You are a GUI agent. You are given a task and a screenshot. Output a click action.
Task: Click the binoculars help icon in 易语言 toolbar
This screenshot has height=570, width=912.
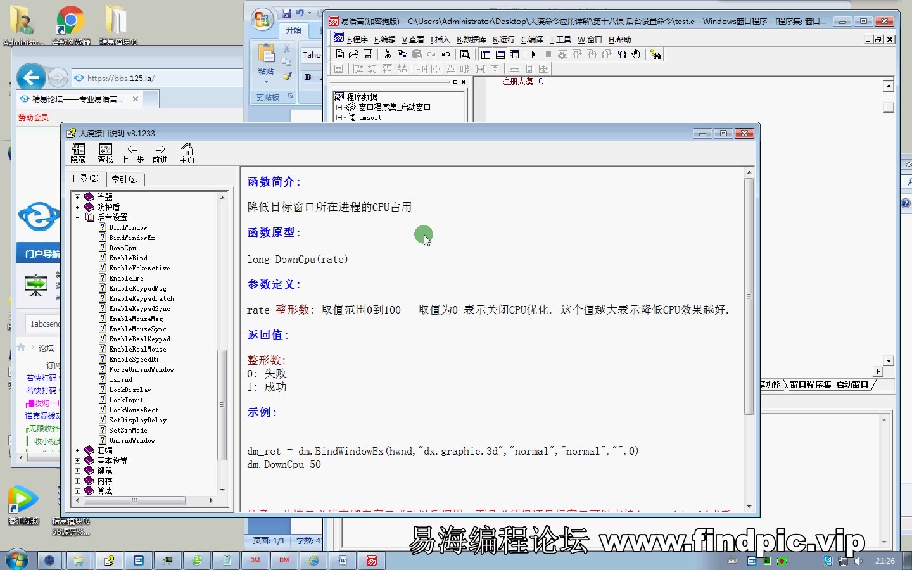tap(655, 54)
